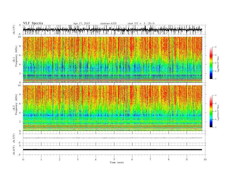Click time-axis tick label "3"
The height and width of the screenshot is (179, 231).
78,159
